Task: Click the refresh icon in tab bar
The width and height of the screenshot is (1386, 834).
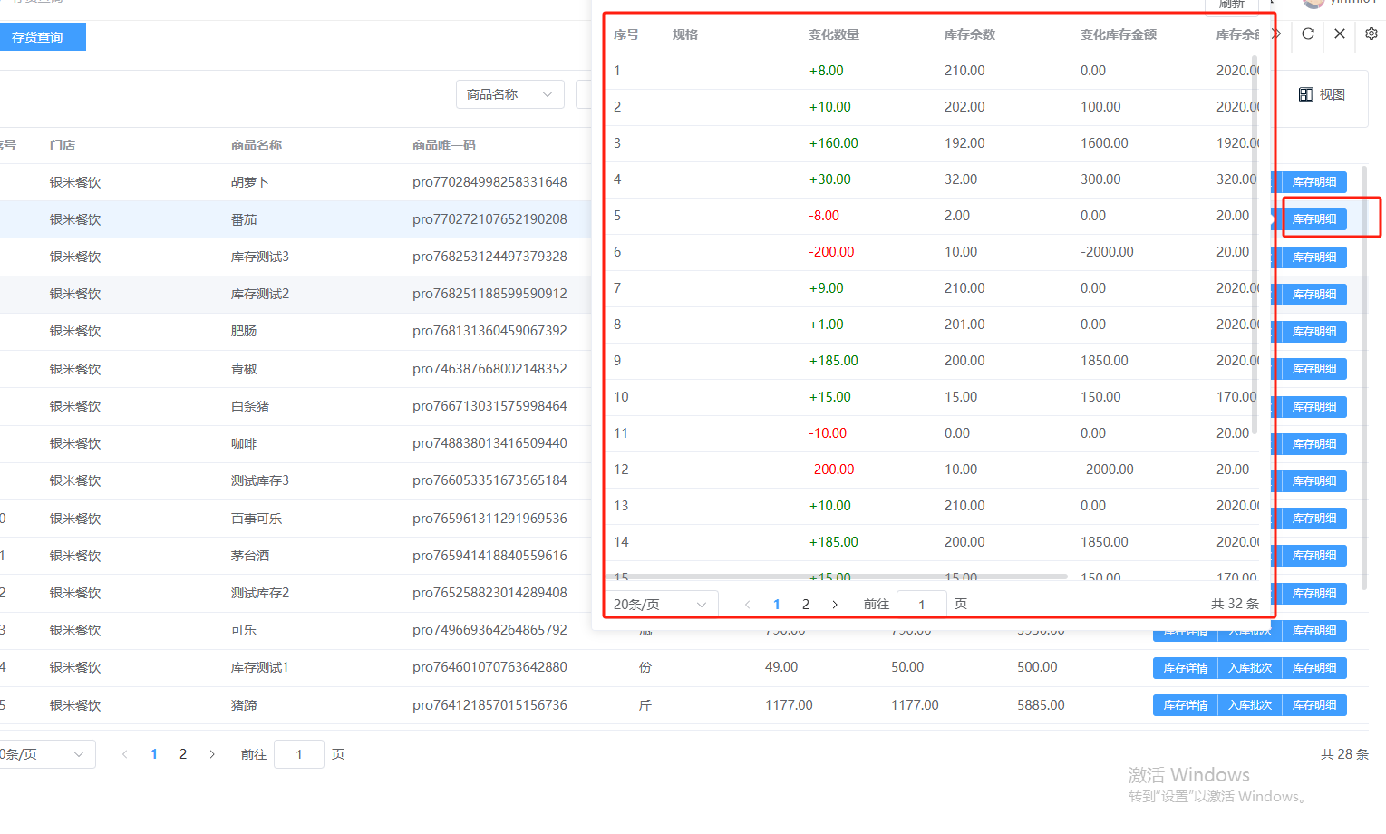Action: 1307,34
